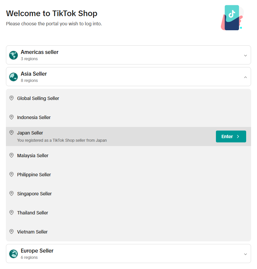Open the Indonesia Seller portal link
Image resolution: width=257 pixels, height=269 pixels.
pyautogui.click(x=34, y=117)
